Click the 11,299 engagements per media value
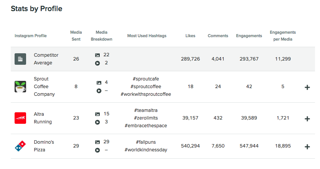The height and width of the screenshot is (169, 320). pos(283,59)
